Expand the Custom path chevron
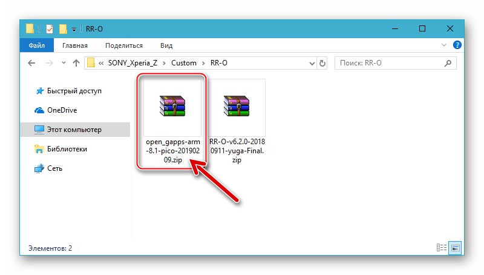The height and width of the screenshot is (275, 484). coord(203,63)
